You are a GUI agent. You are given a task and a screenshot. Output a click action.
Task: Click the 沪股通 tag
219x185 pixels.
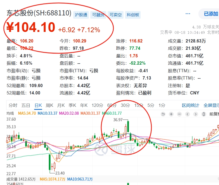(81, 15)
